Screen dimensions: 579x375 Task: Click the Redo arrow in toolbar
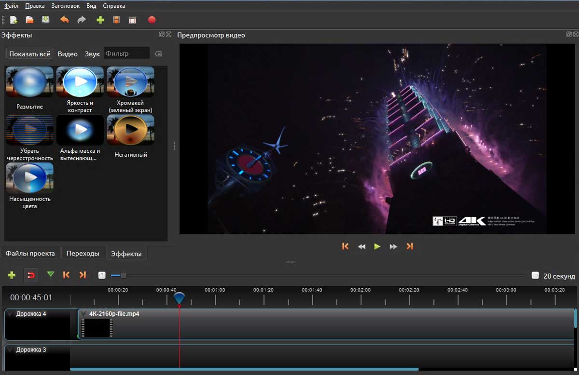tap(82, 20)
